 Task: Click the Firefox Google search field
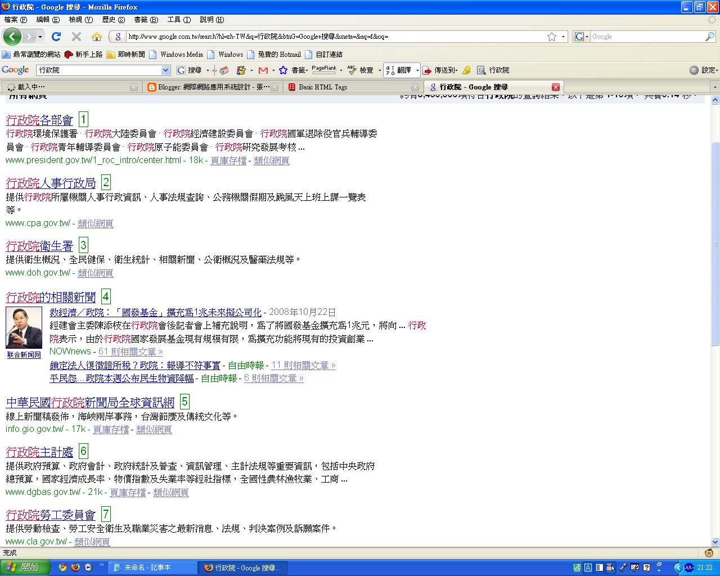point(647,37)
